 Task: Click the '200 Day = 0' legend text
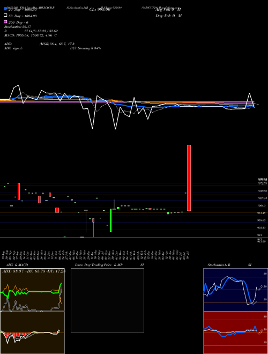[x=18, y=23]
